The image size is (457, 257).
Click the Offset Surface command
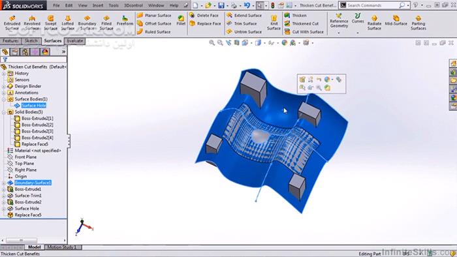(x=154, y=23)
